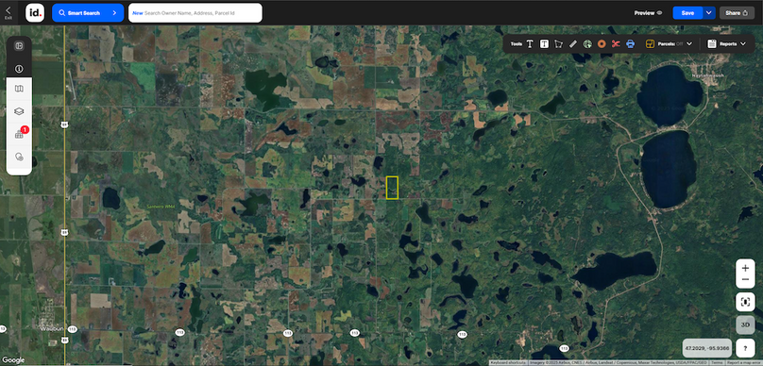Toggle Parcels off indicator

tap(680, 43)
